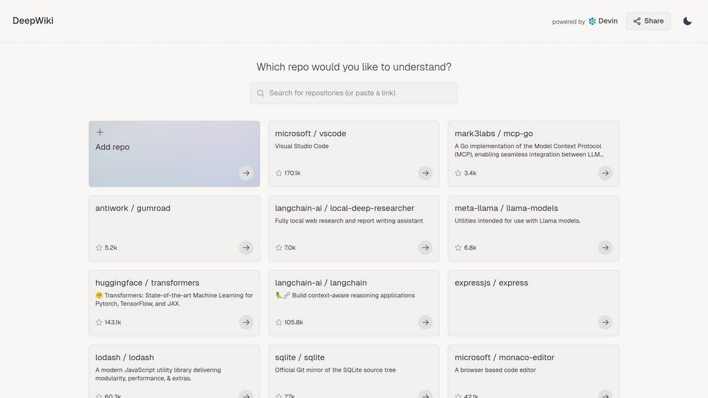The image size is (708, 398).
Task: Click the arrow icon on the lodash/lodash card
Action: (246, 395)
